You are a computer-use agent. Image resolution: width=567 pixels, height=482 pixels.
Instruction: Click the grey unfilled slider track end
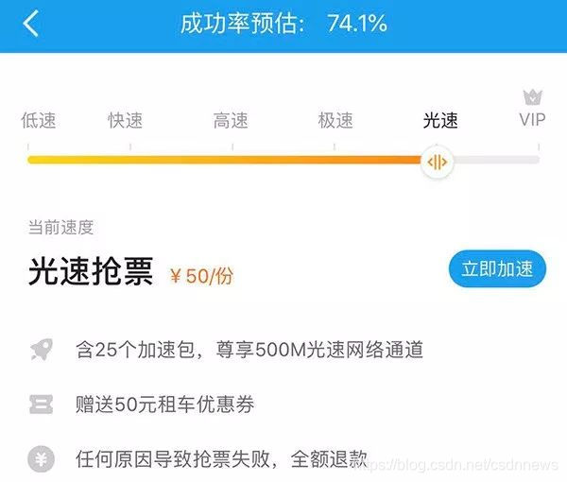click(496, 160)
